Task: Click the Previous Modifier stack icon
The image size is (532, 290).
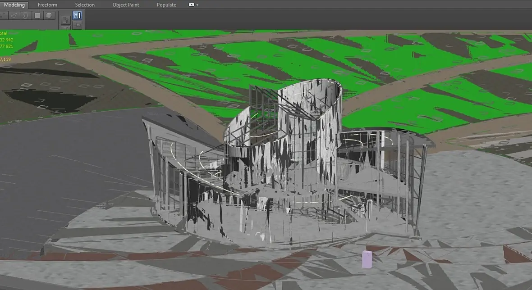Action: (65, 20)
